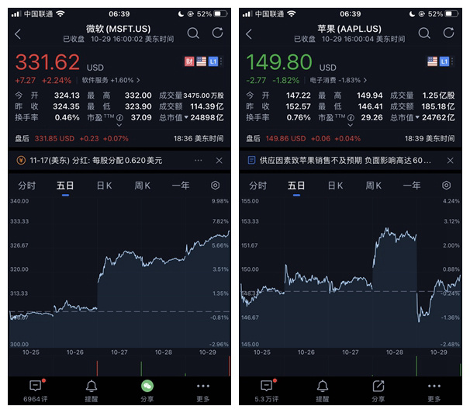470x413 pixels.
Task: Open the 6964评 comments for Microsoft
Action: (x=35, y=390)
